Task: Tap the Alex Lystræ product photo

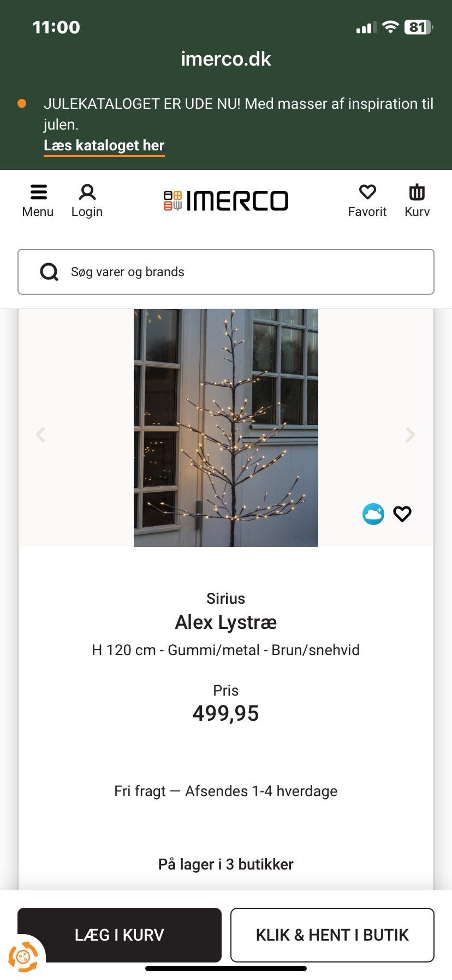Action: click(x=226, y=428)
